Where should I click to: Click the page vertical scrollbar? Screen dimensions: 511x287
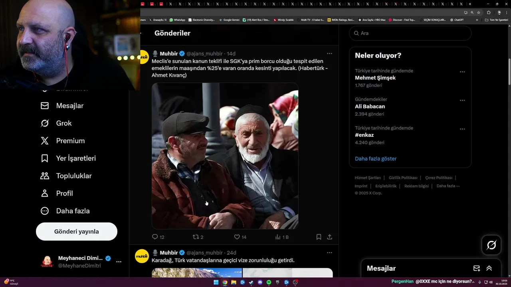click(x=509, y=72)
